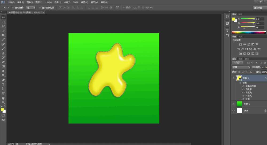
Task: Click the foreground yellow color swatch in toolbar
Action: 2,110
